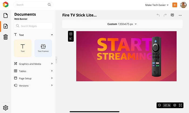Open the comments icon
Viewport: 189px width, 113px height.
click(x=172, y=15)
